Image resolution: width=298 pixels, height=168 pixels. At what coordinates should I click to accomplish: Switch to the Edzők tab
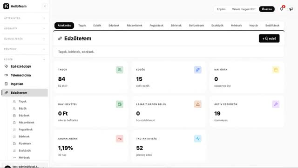click(97, 26)
